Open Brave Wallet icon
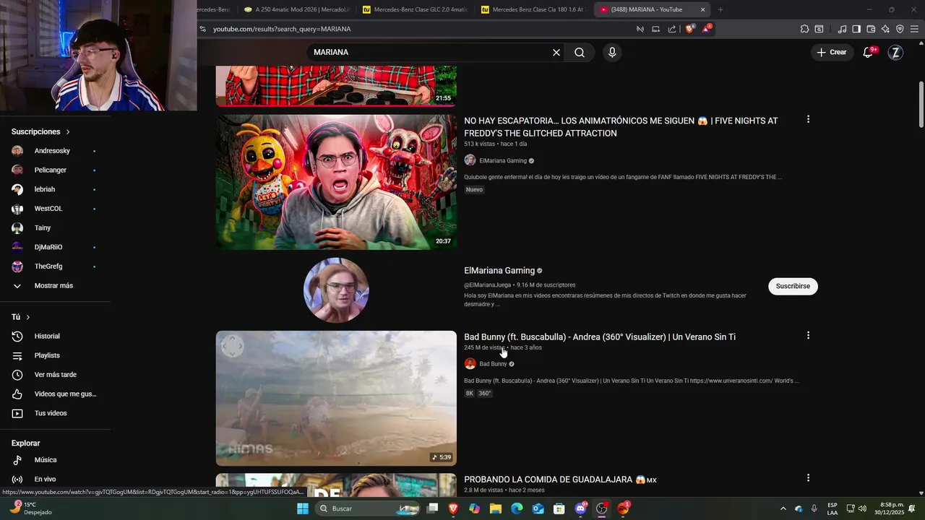 click(871, 30)
